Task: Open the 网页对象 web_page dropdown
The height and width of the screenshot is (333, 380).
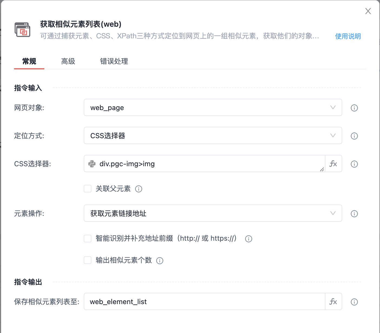Action: [213, 108]
